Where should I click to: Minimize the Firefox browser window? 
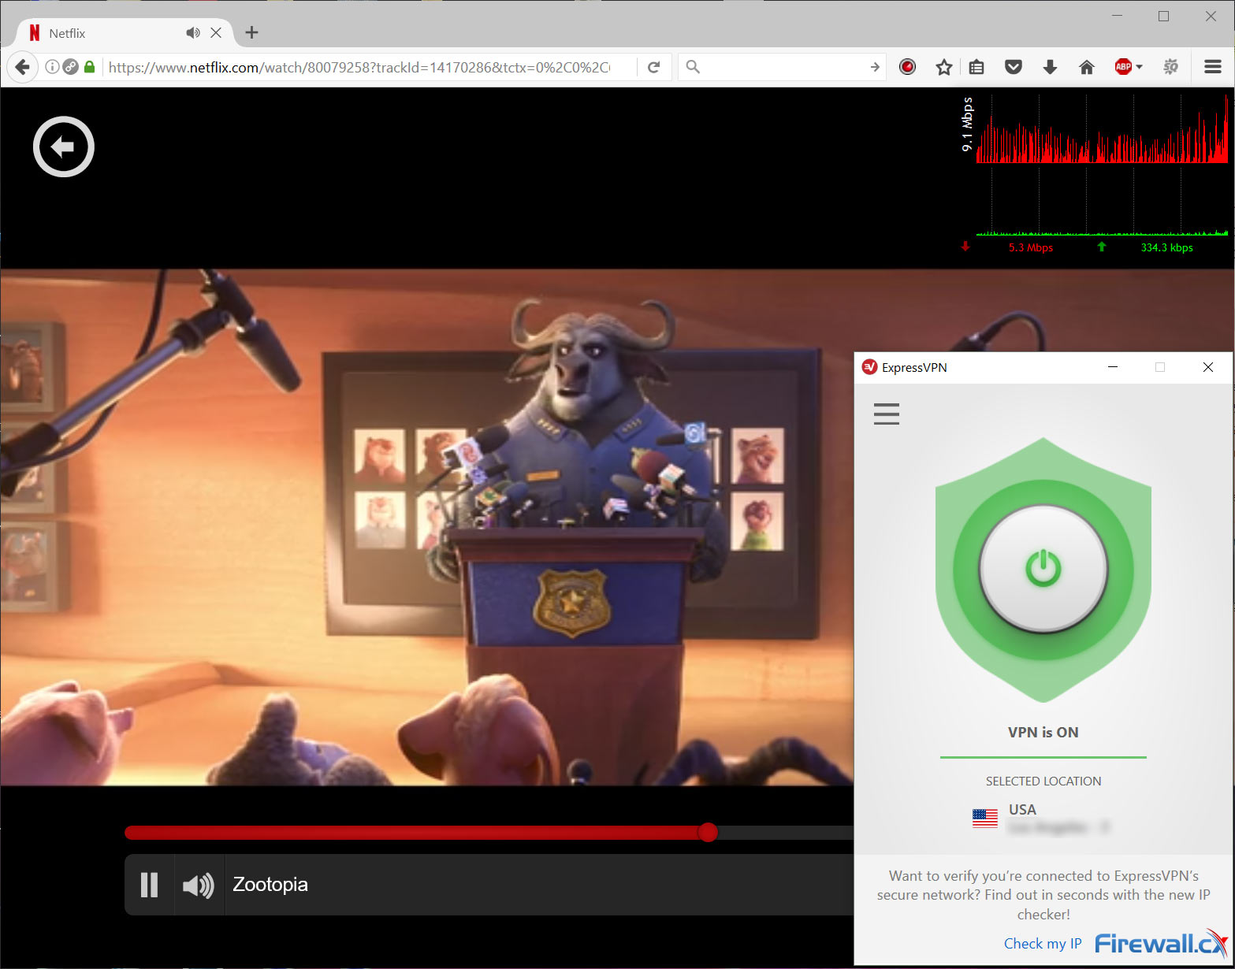coord(1117,16)
